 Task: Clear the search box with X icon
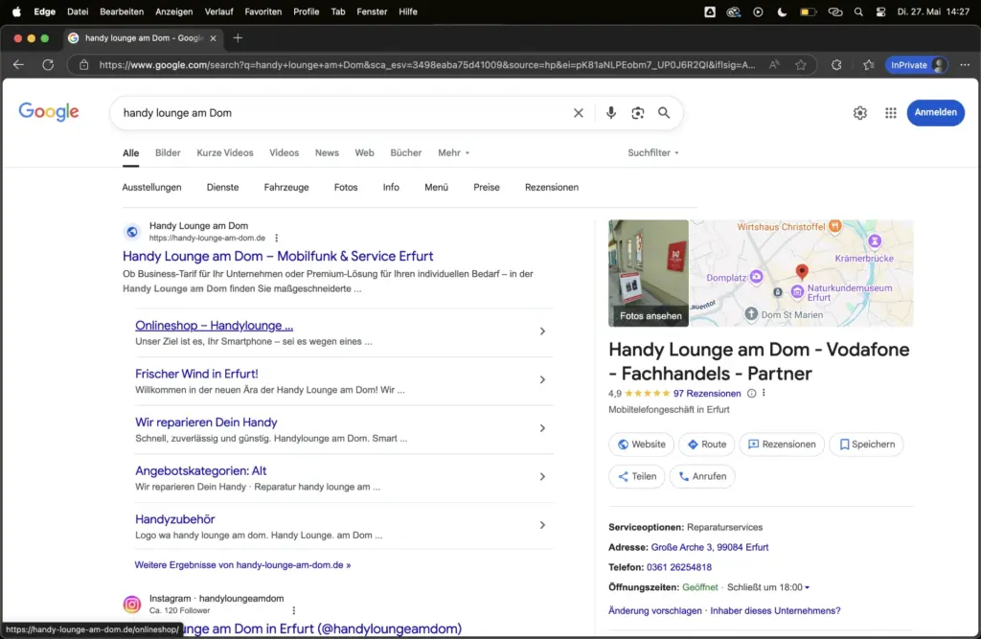tap(579, 113)
